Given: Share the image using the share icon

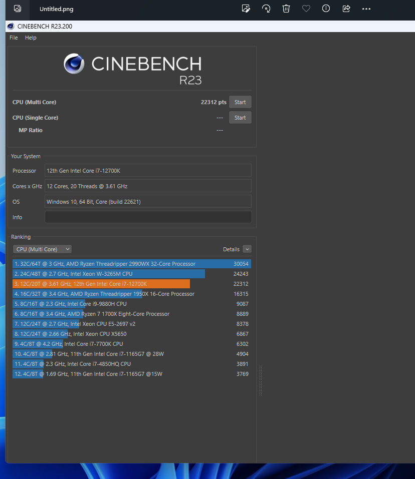Looking at the screenshot, I should coord(346,9).
